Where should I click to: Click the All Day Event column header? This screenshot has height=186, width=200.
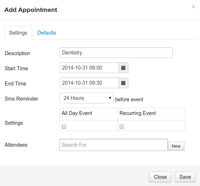tap(77, 113)
